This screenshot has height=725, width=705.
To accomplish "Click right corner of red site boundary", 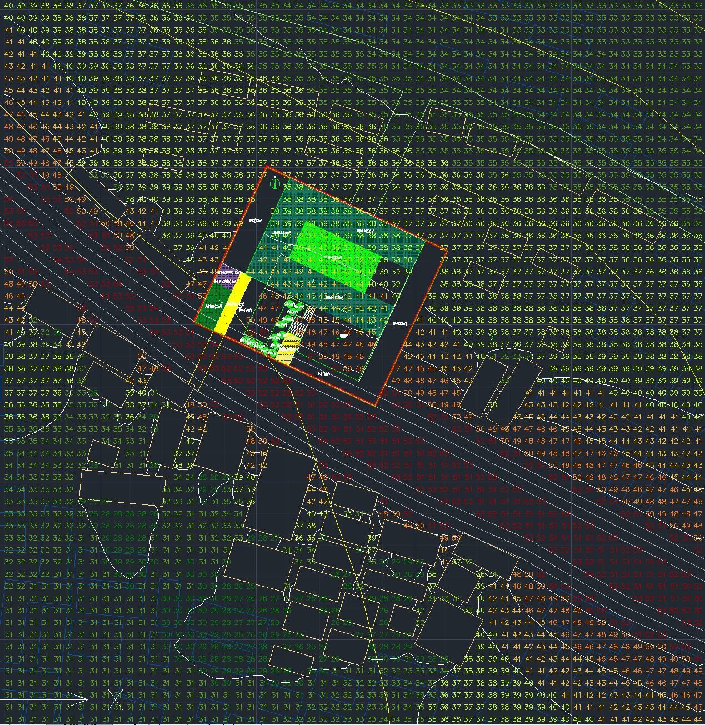I will [x=447, y=249].
